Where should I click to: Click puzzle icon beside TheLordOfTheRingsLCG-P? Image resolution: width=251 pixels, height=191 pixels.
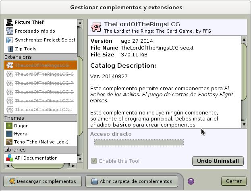click(x=10, y=83)
